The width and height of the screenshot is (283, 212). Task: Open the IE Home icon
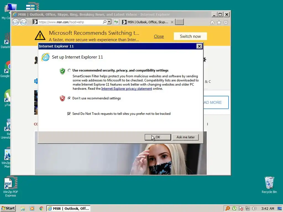pos(212,22)
